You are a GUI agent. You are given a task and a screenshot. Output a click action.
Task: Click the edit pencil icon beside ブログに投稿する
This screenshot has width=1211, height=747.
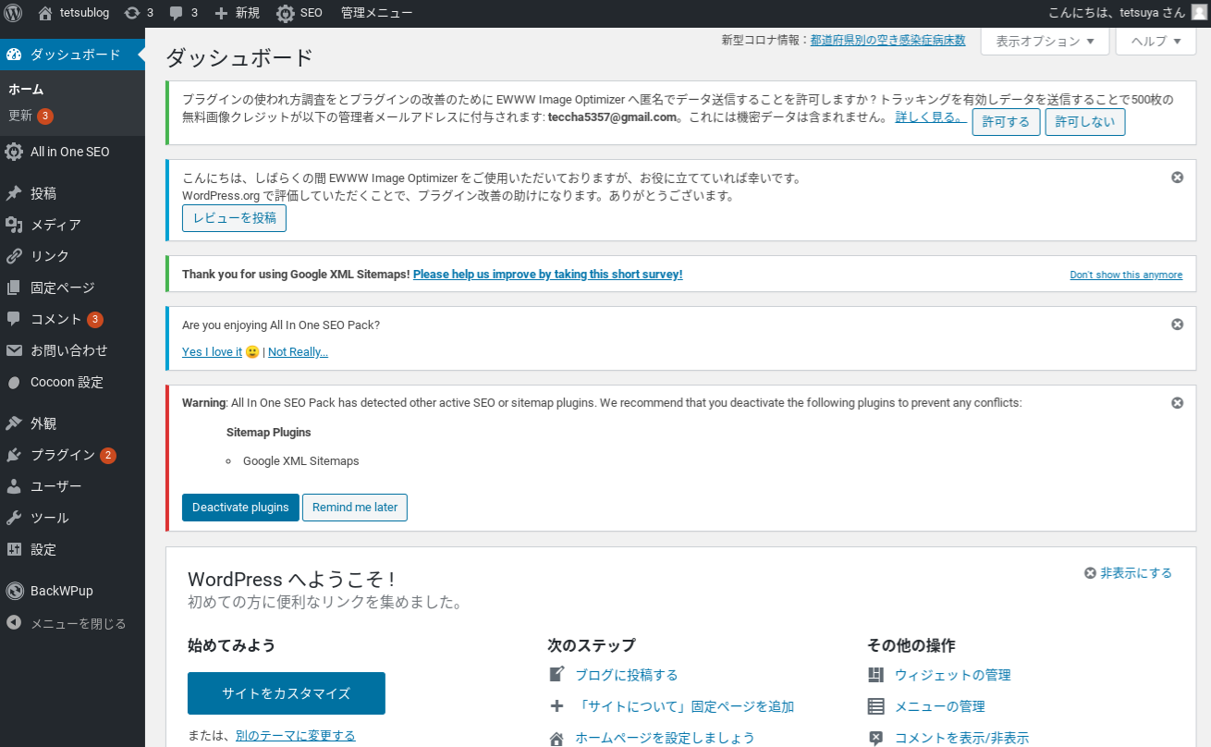tap(557, 675)
